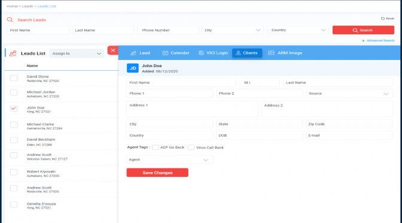Check the Andrew Scott Reidsville checkbox
Viewport: 402px width, 223px height.
pyautogui.click(x=14, y=188)
